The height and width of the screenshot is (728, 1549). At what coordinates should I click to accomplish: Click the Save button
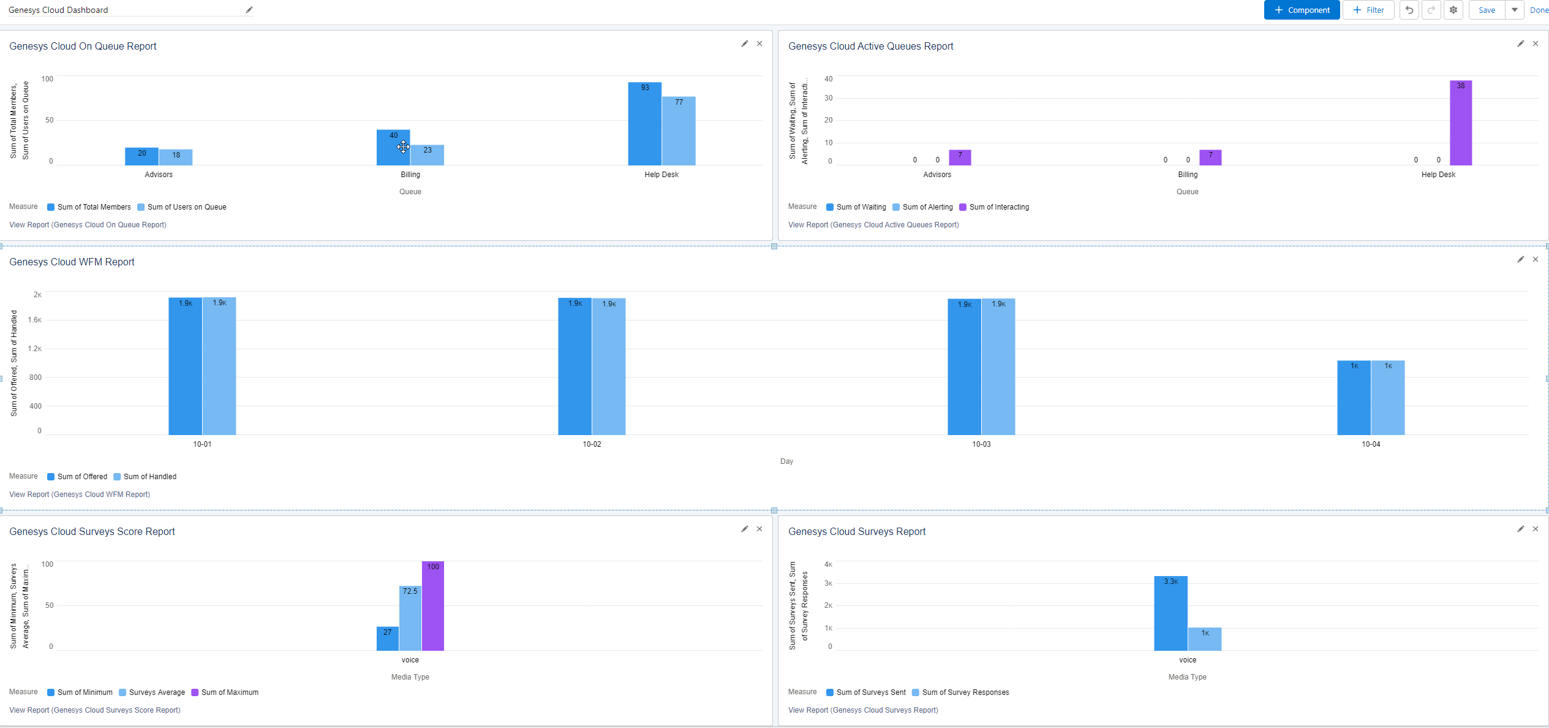tap(1487, 10)
